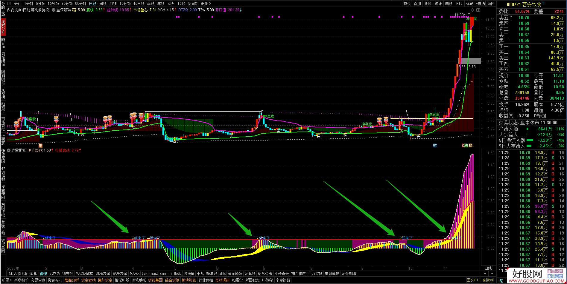Open 董秘互动 sidebar item
The height and width of the screenshot is (284, 567).
[3, 228]
